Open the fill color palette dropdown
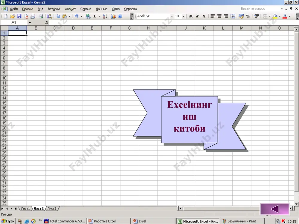299x224 pixels. point(280,16)
